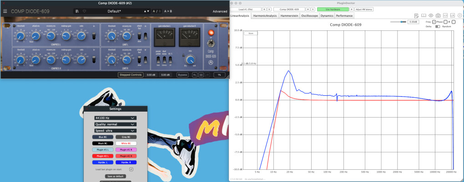Click Adjust HW latency

[x=363, y=10]
